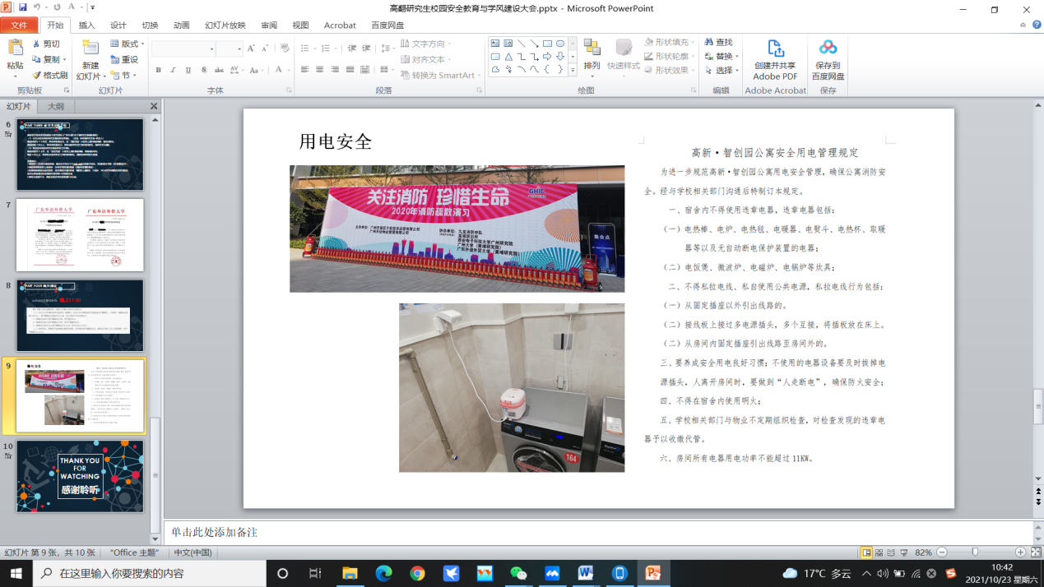Screen dimensions: 1044x587
Task: Click the zoom slider in status bar
Action: (975, 552)
